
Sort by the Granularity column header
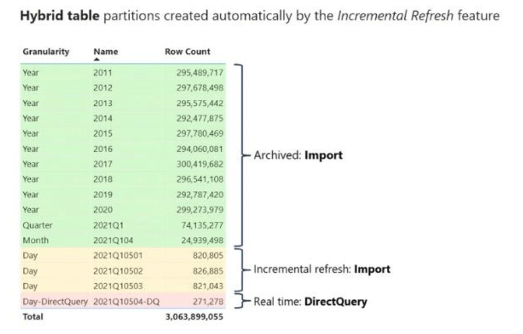(x=46, y=51)
